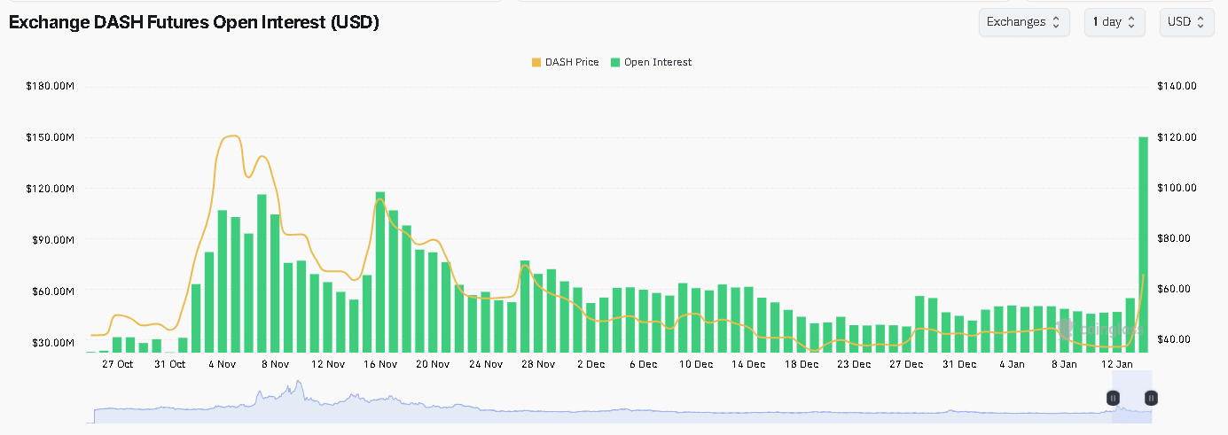Open the Exchanges dropdown

[x=1023, y=22]
